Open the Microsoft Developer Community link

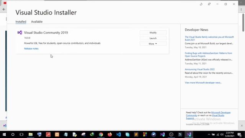tap(221, 112)
